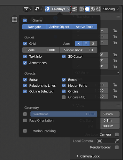The width and height of the screenshot is (123, 160).
Task: Toggle lock icon for Location X
Action: [115, 31]
